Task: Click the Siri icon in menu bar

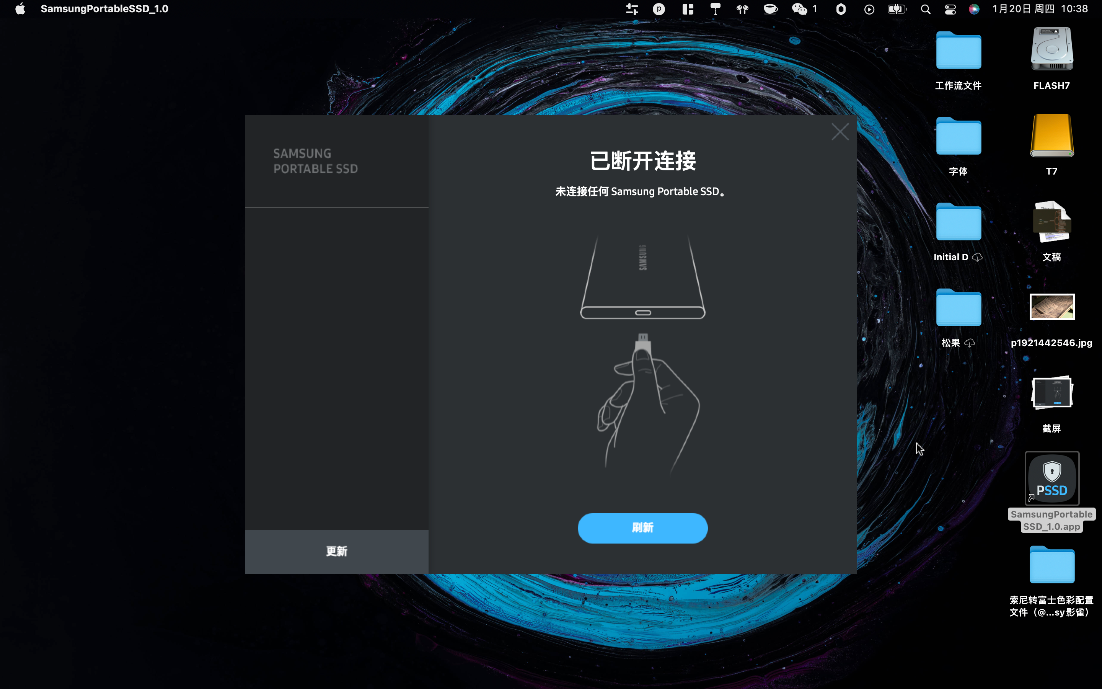Action: (x=973, y=9)
